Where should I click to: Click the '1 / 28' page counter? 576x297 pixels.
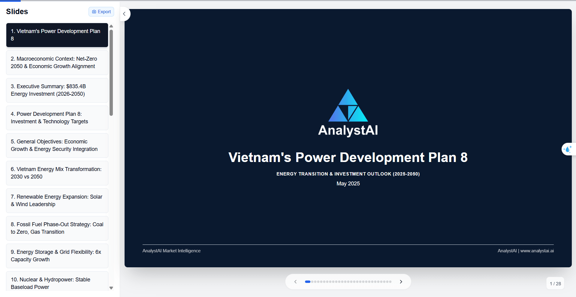[555, 283]
